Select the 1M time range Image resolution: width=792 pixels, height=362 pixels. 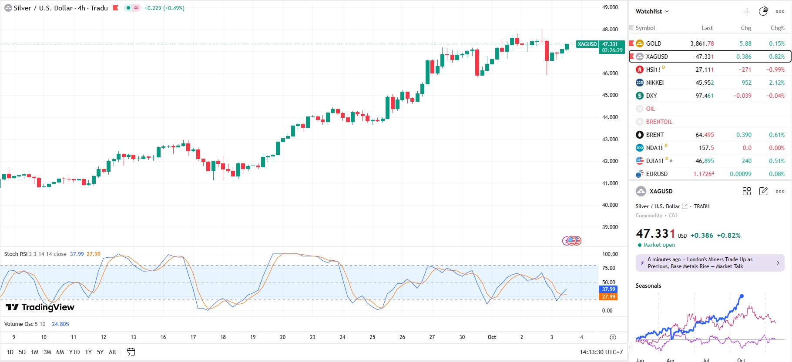click(35, 352)
